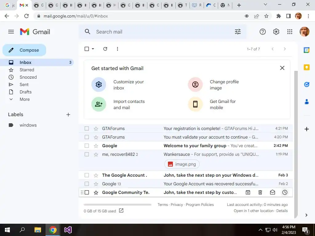Open Google Keep side panel icon
This screenshot has width=315, height=236.
[307, 67]
